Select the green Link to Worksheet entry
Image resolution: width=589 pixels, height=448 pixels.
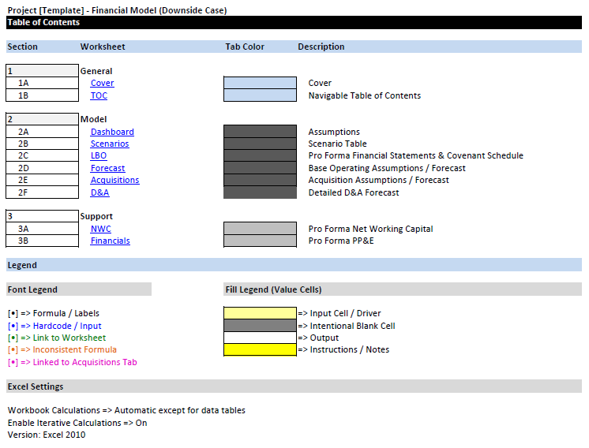(x=57, y=338)
